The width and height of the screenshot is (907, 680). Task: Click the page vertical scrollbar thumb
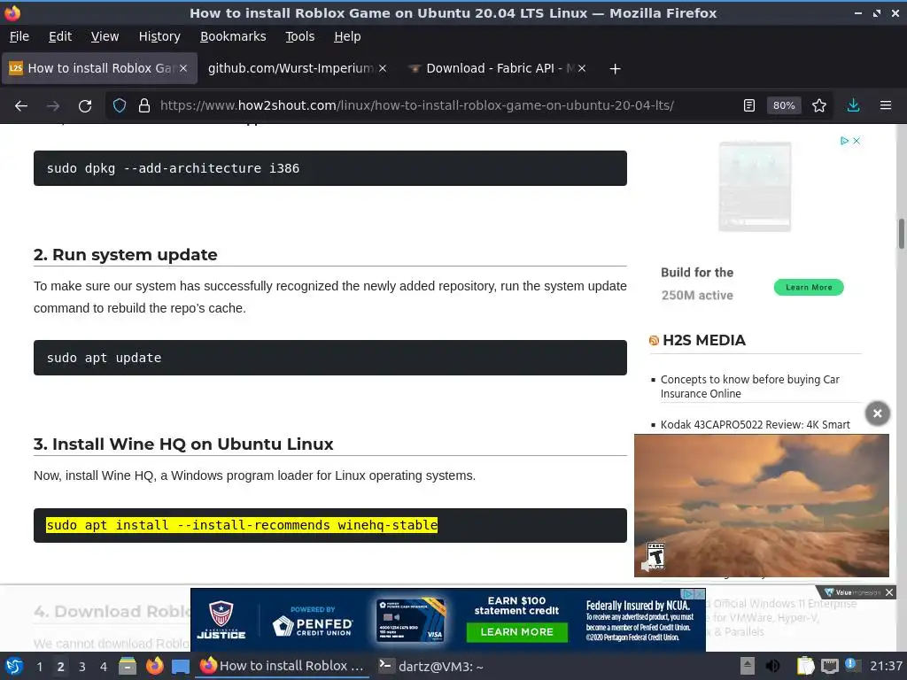click(x=901, y=234)
